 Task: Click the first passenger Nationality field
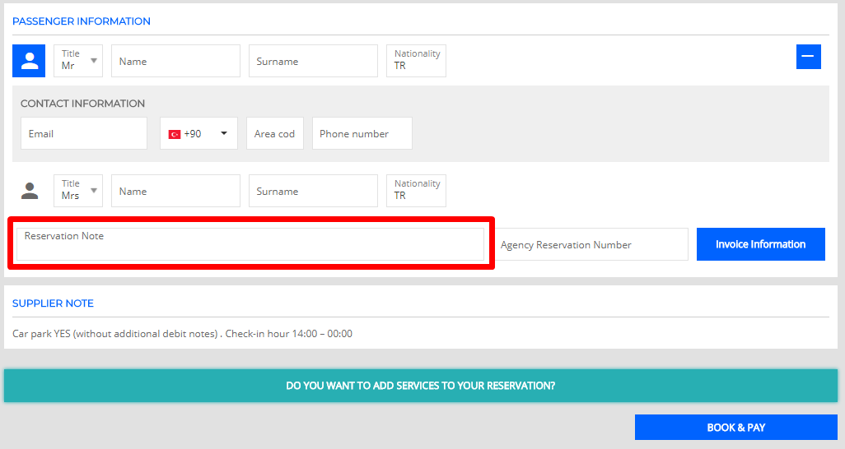tap(416, 61)
